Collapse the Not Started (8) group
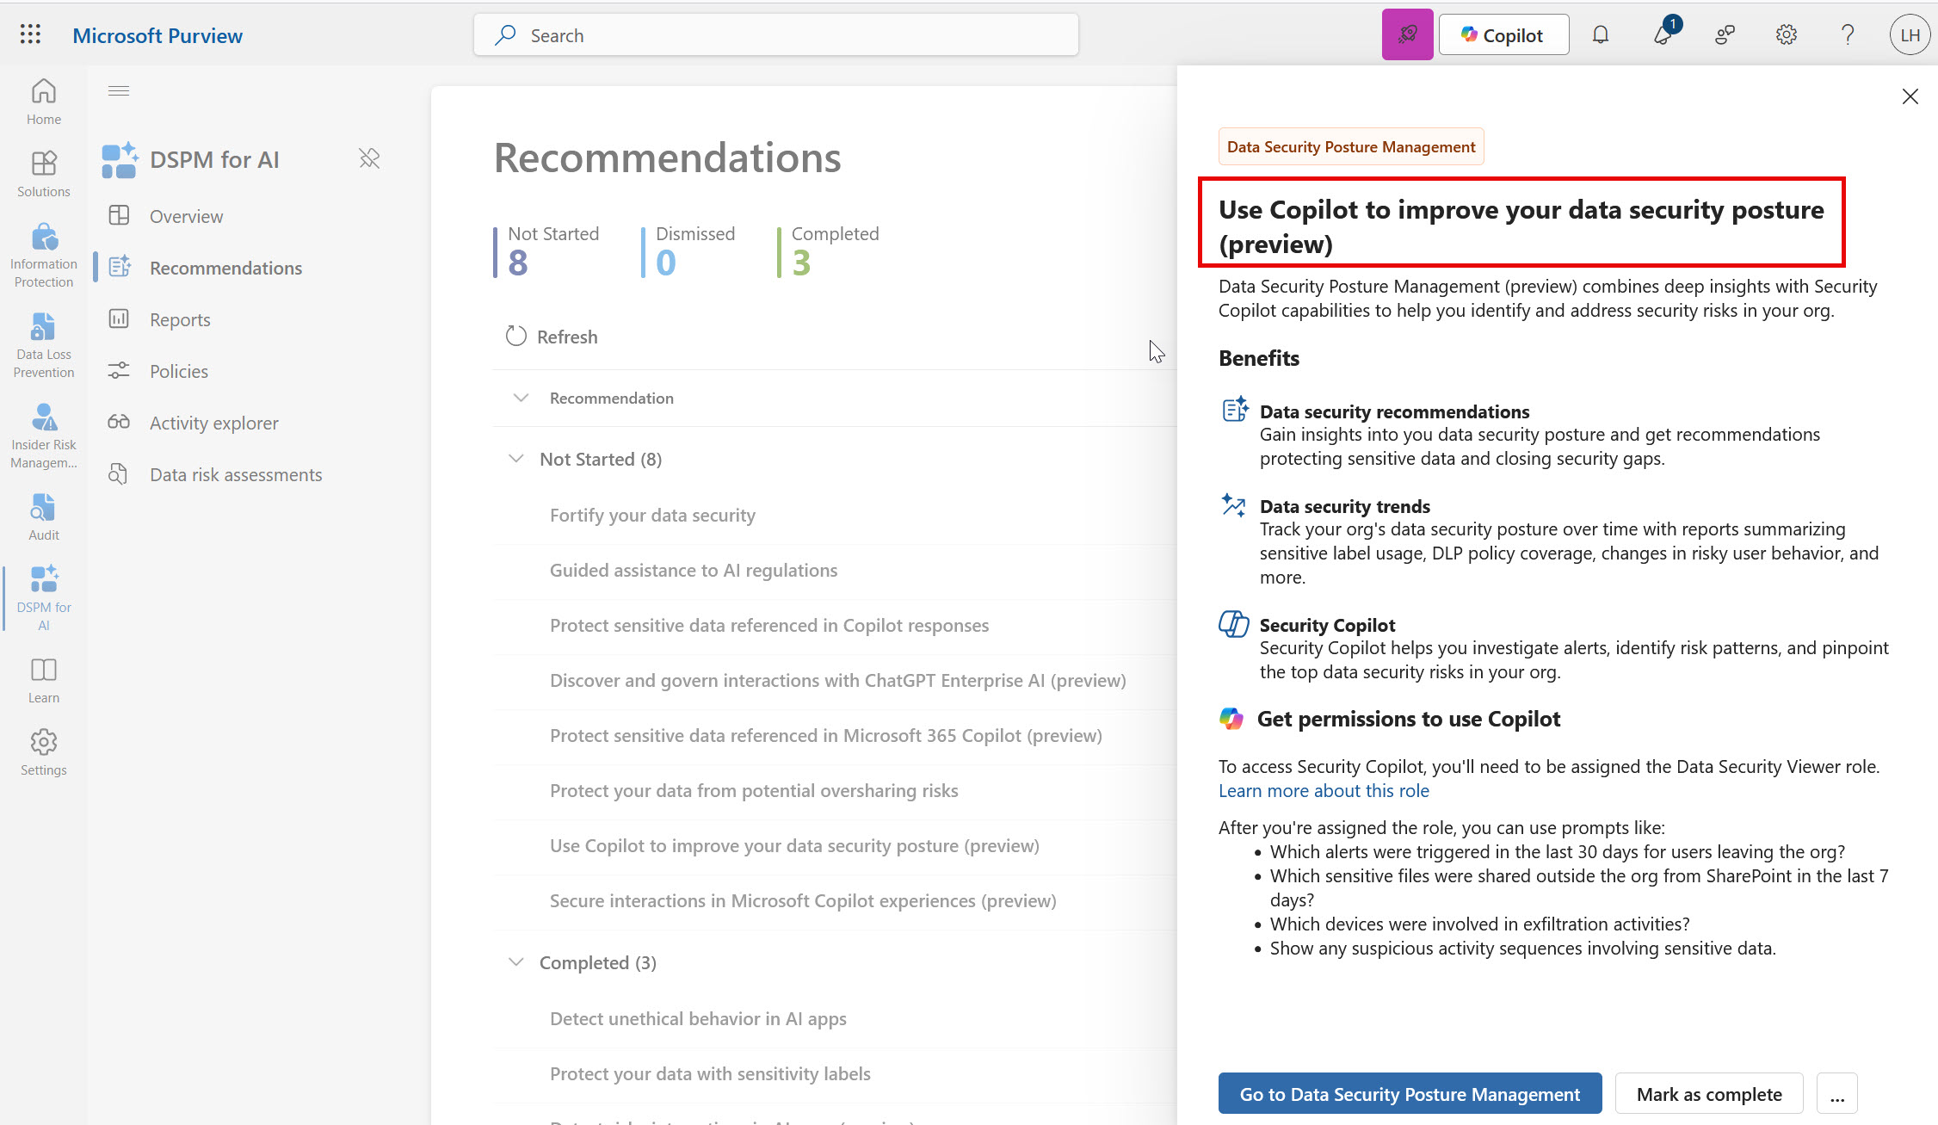Screen dimensions: 1938x1125 516,459
